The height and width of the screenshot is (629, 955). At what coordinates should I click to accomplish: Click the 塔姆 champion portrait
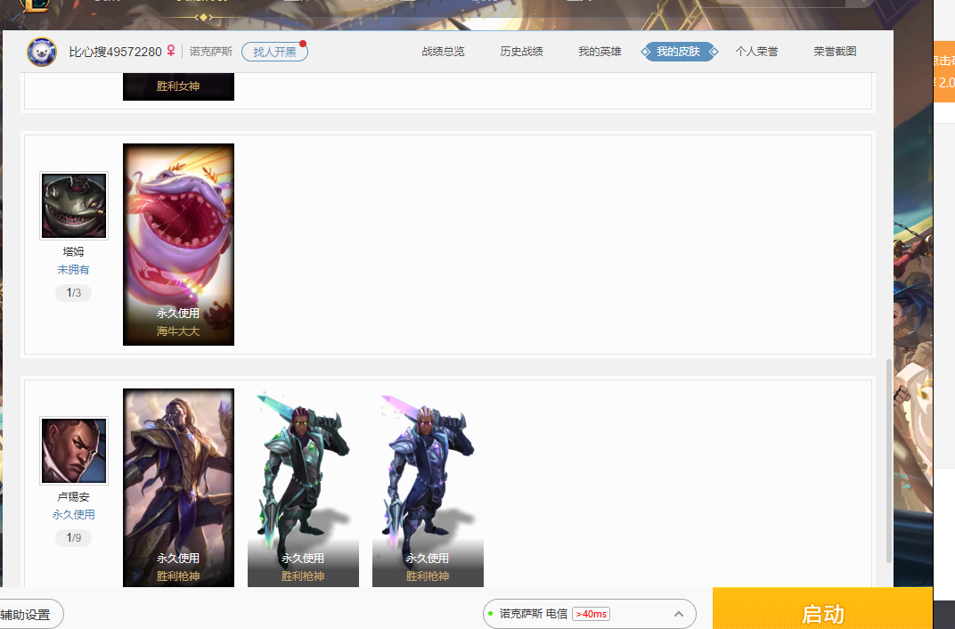(x=74, y=206)
